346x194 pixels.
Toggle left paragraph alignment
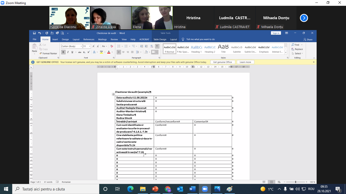(x=119, y=52)
